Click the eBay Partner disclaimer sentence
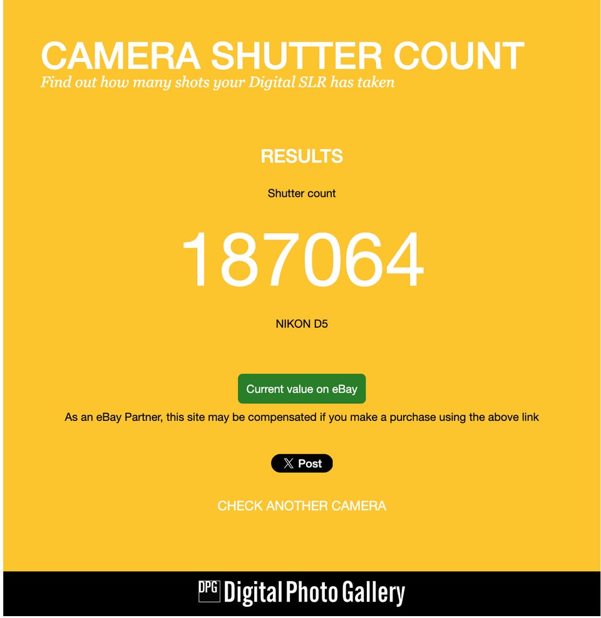 coord(302,417)
